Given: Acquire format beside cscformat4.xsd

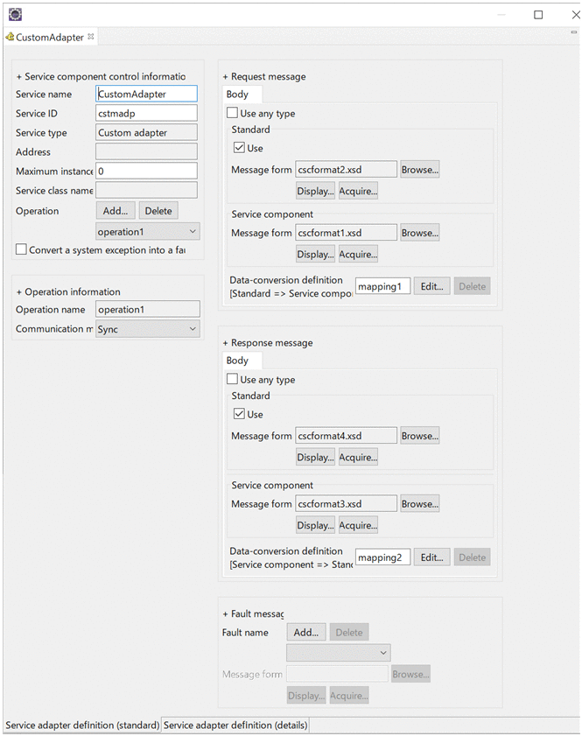Looking at the screenshot, I should [358, 457].
